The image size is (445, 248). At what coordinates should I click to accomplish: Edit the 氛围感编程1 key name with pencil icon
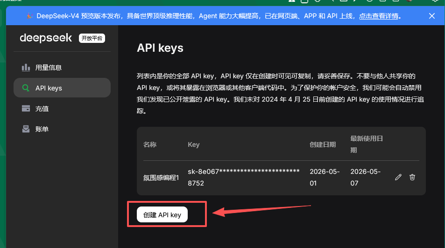tap(398, 177)
